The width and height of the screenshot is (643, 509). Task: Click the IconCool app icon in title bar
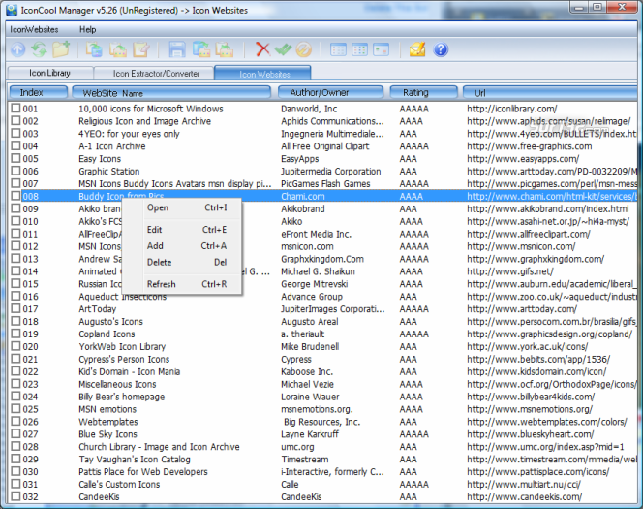pos(12,10)
